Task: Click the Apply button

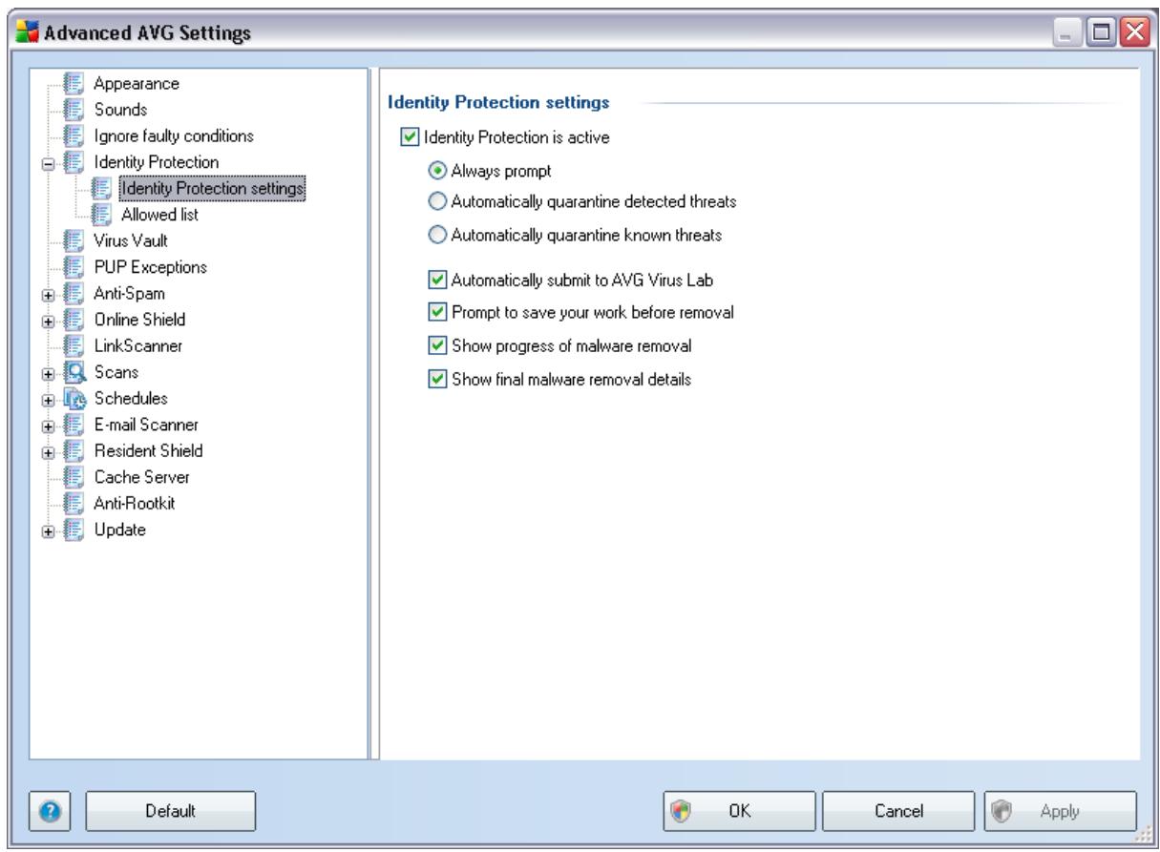Action: [1059, 811]
